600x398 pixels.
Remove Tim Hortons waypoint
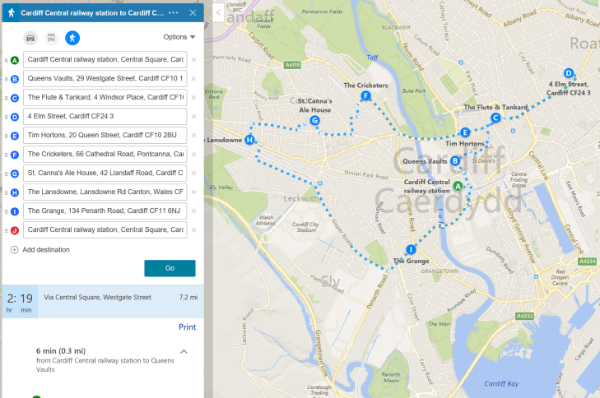point(193,136)
